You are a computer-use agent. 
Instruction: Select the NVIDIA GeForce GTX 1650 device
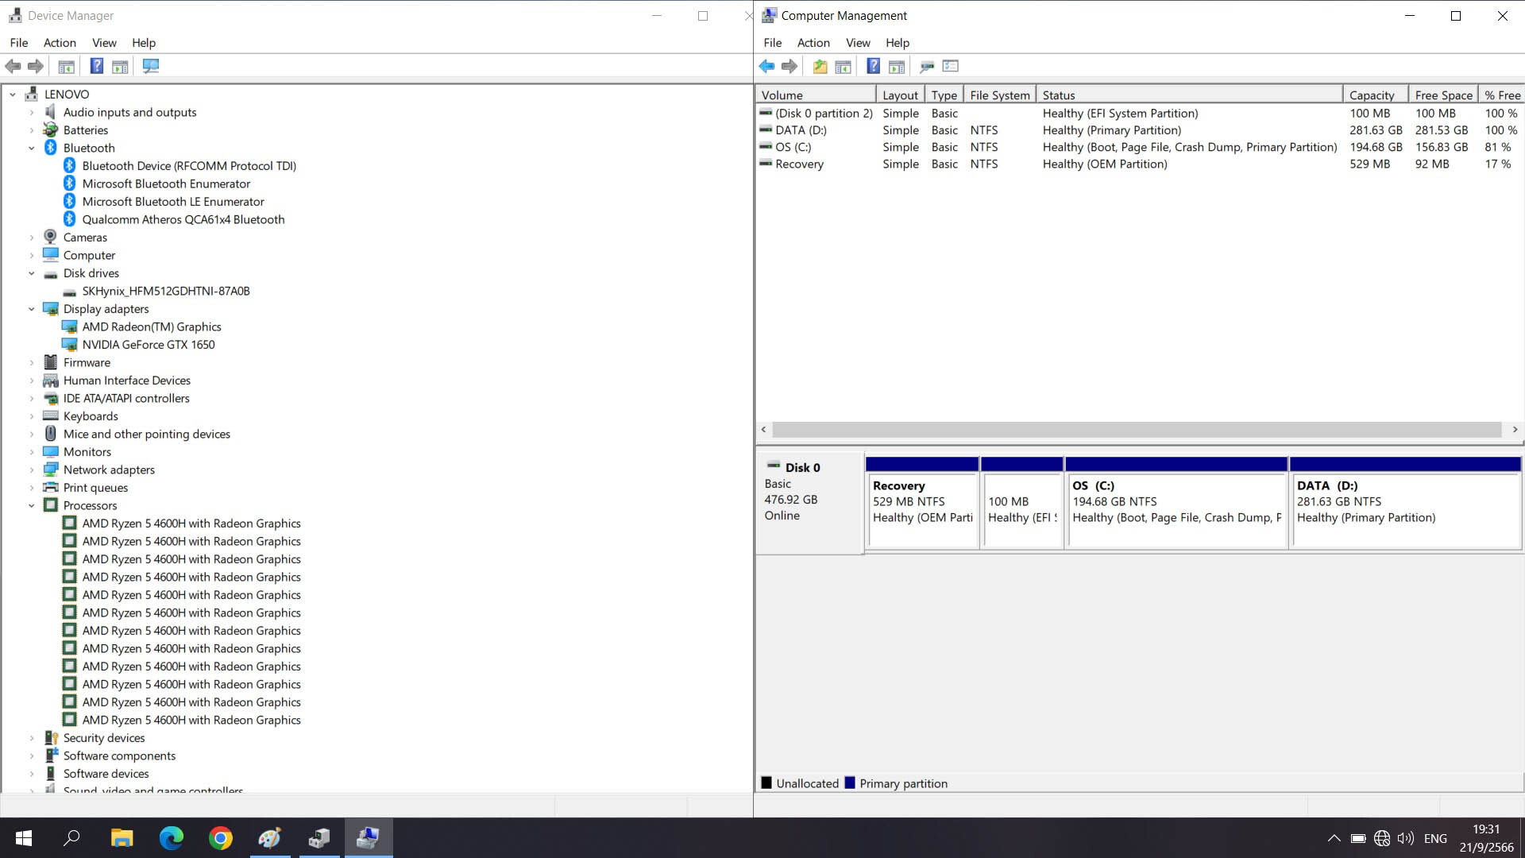coord(149,345)
